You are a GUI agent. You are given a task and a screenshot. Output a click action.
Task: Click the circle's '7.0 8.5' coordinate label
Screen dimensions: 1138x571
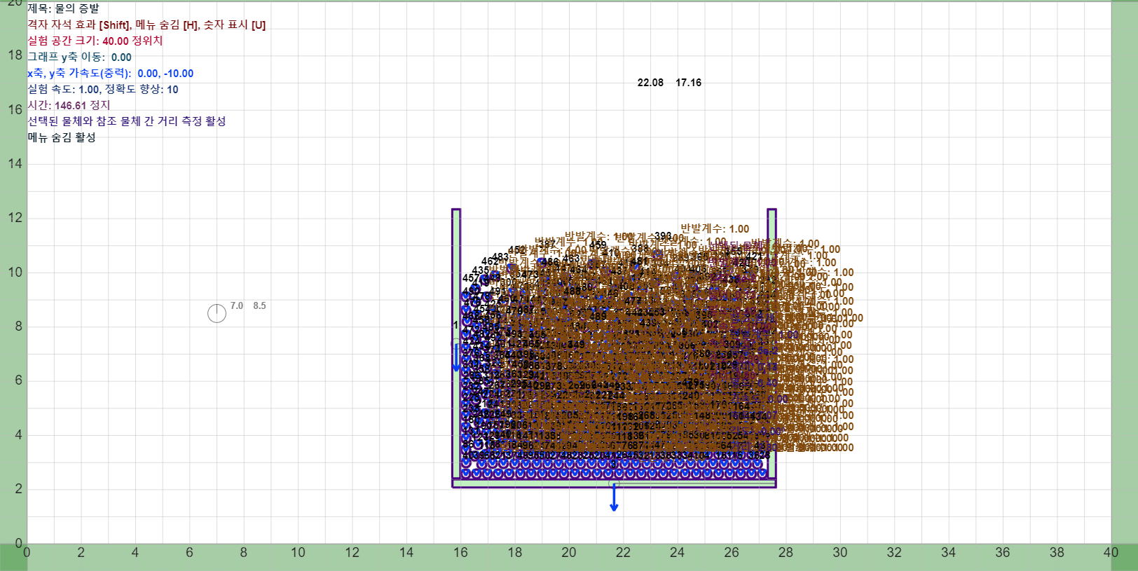248,306
